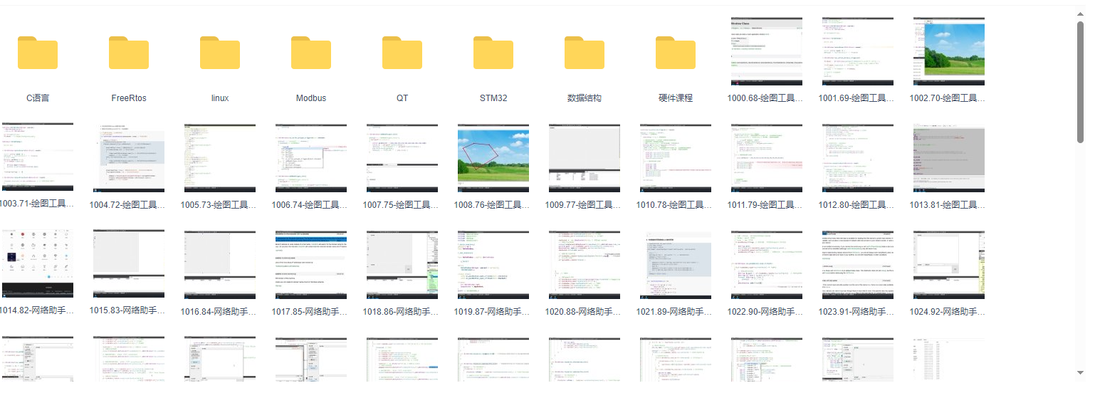Click the 1013.81-绘图工具 file name label

(x=949, y=205)
